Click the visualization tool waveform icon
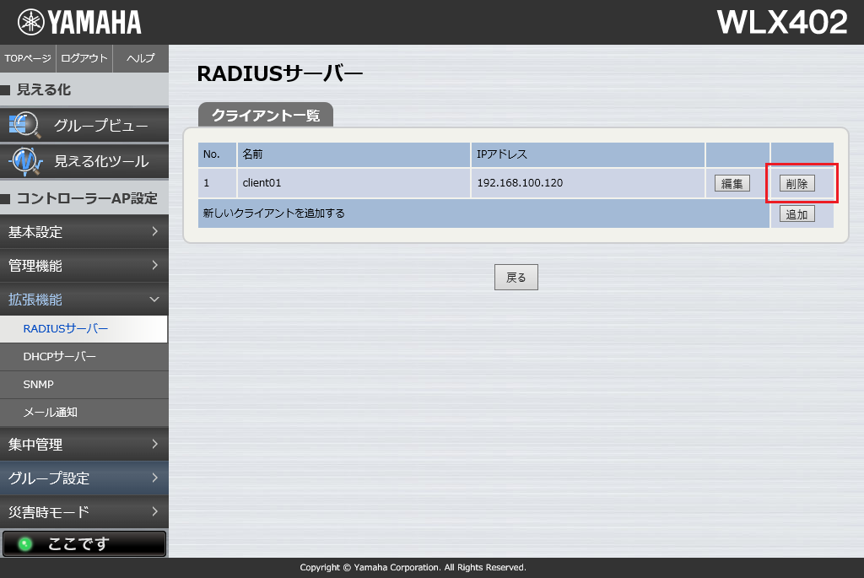The image size is (864, 578). pyautogui.click(x=25, y=160)
